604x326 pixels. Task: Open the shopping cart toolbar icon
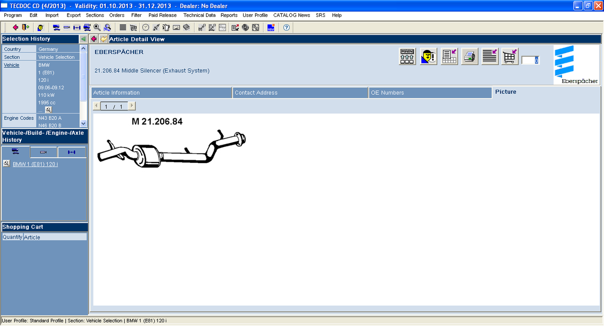(134, 27)
